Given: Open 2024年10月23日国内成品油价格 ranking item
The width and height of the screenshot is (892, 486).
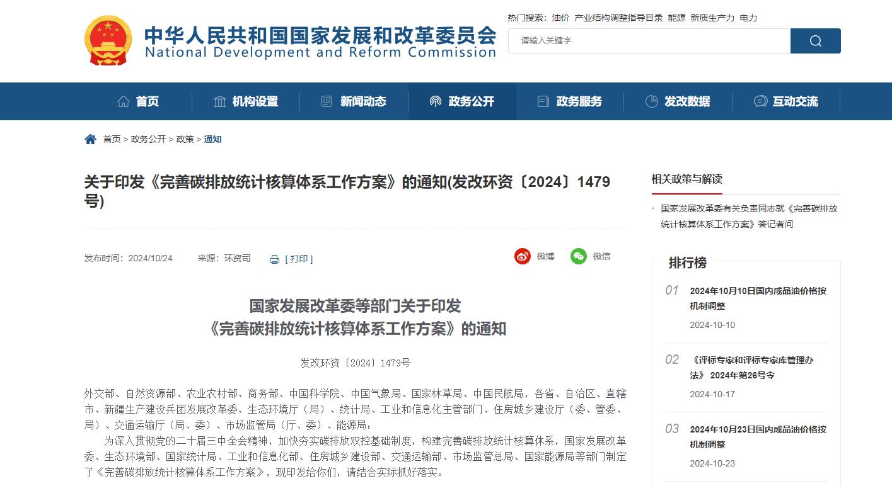Looking at the screenshot, I should [x=758, y=437].
